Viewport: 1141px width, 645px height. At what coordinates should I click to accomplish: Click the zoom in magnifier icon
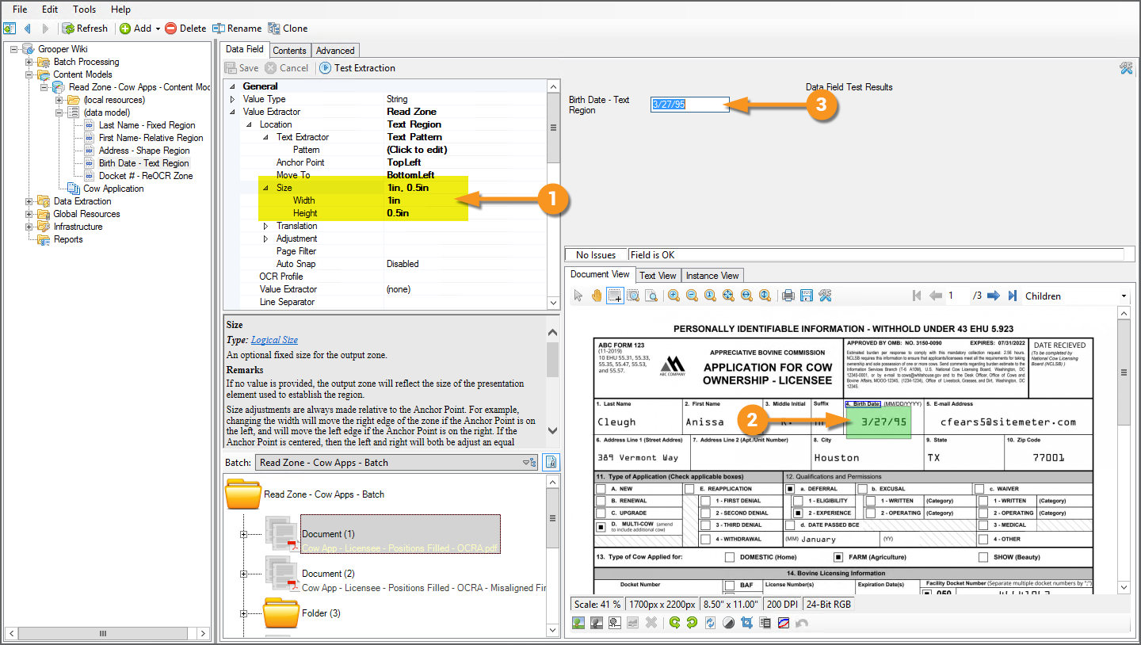(674, 296)
